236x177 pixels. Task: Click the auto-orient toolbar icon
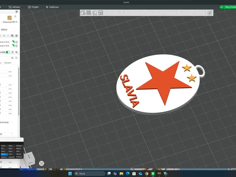pyautogui.click(x=95, y=13)
